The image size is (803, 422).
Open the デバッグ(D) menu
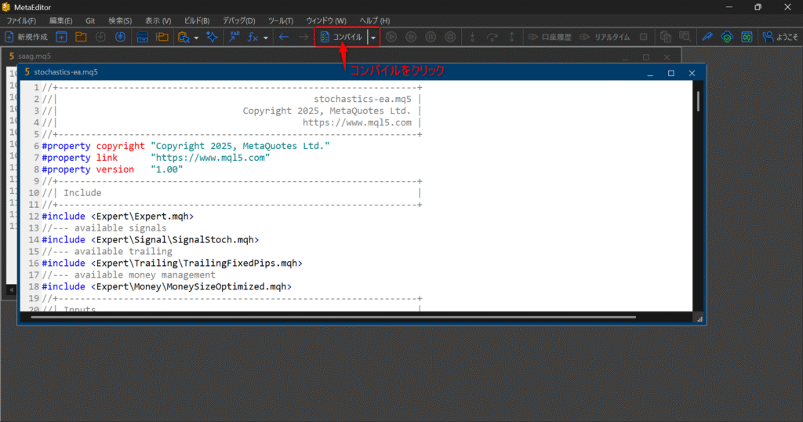pos(238,20)
